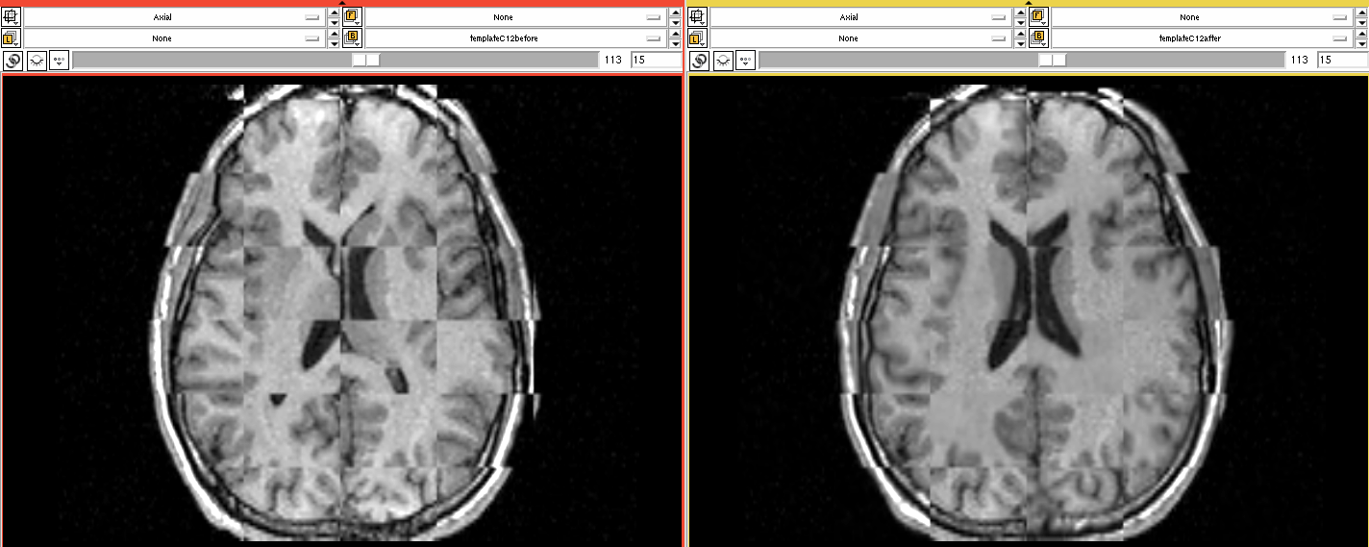Open the more options menu in yellow viewer
The image size is (1369, 547).
tap(746, 60)
